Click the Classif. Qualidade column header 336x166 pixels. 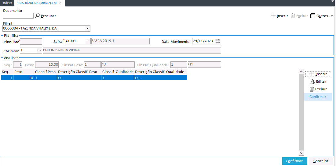pyautogui.click(x=118, y=72)
